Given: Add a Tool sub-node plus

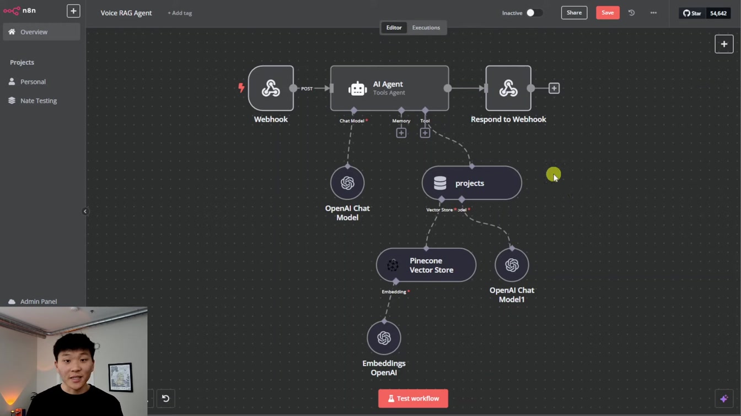Looking at the screenshot, I should point(425,133).
